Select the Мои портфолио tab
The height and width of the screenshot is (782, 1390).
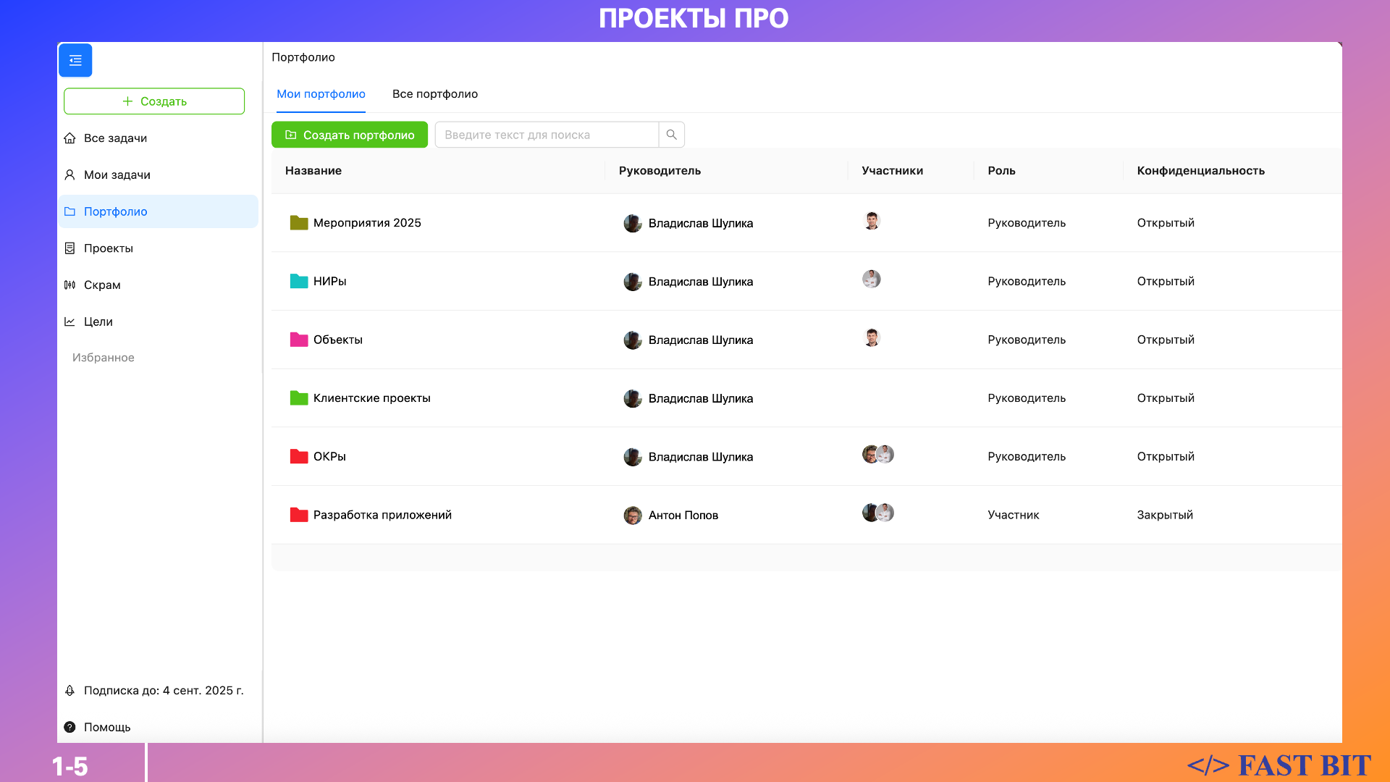tap(321, 94)
